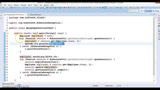Click the Last Edit Location arrow icon
The width and height of the screenshot is (160, 90).
click(132, 7)
